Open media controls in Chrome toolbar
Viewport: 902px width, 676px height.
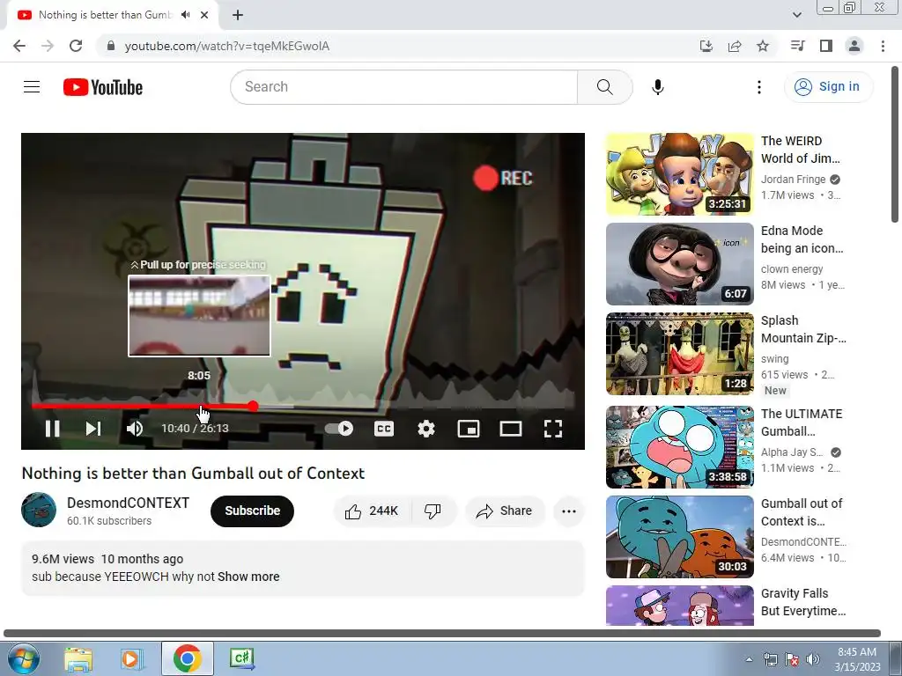pyautogui.click(x=797, y=46)
